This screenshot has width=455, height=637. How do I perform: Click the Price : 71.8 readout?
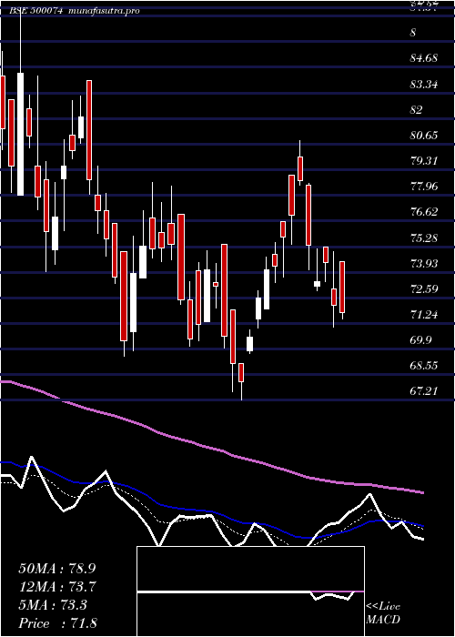(59, 623)
